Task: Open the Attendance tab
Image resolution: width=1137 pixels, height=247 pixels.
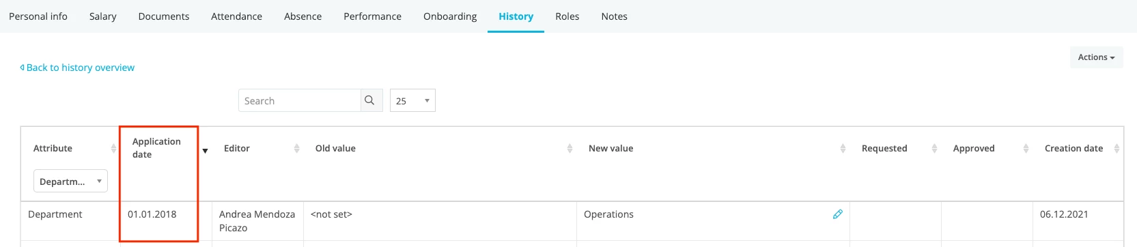Action: coord(236,16)
